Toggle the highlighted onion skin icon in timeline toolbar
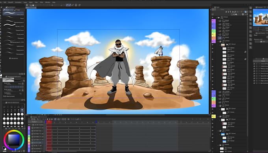 pos(55,119)
